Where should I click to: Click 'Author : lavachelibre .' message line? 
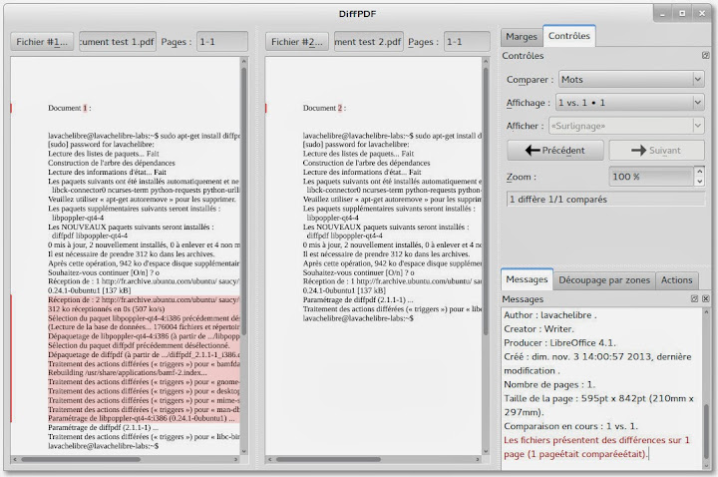(x=549, y=315)
